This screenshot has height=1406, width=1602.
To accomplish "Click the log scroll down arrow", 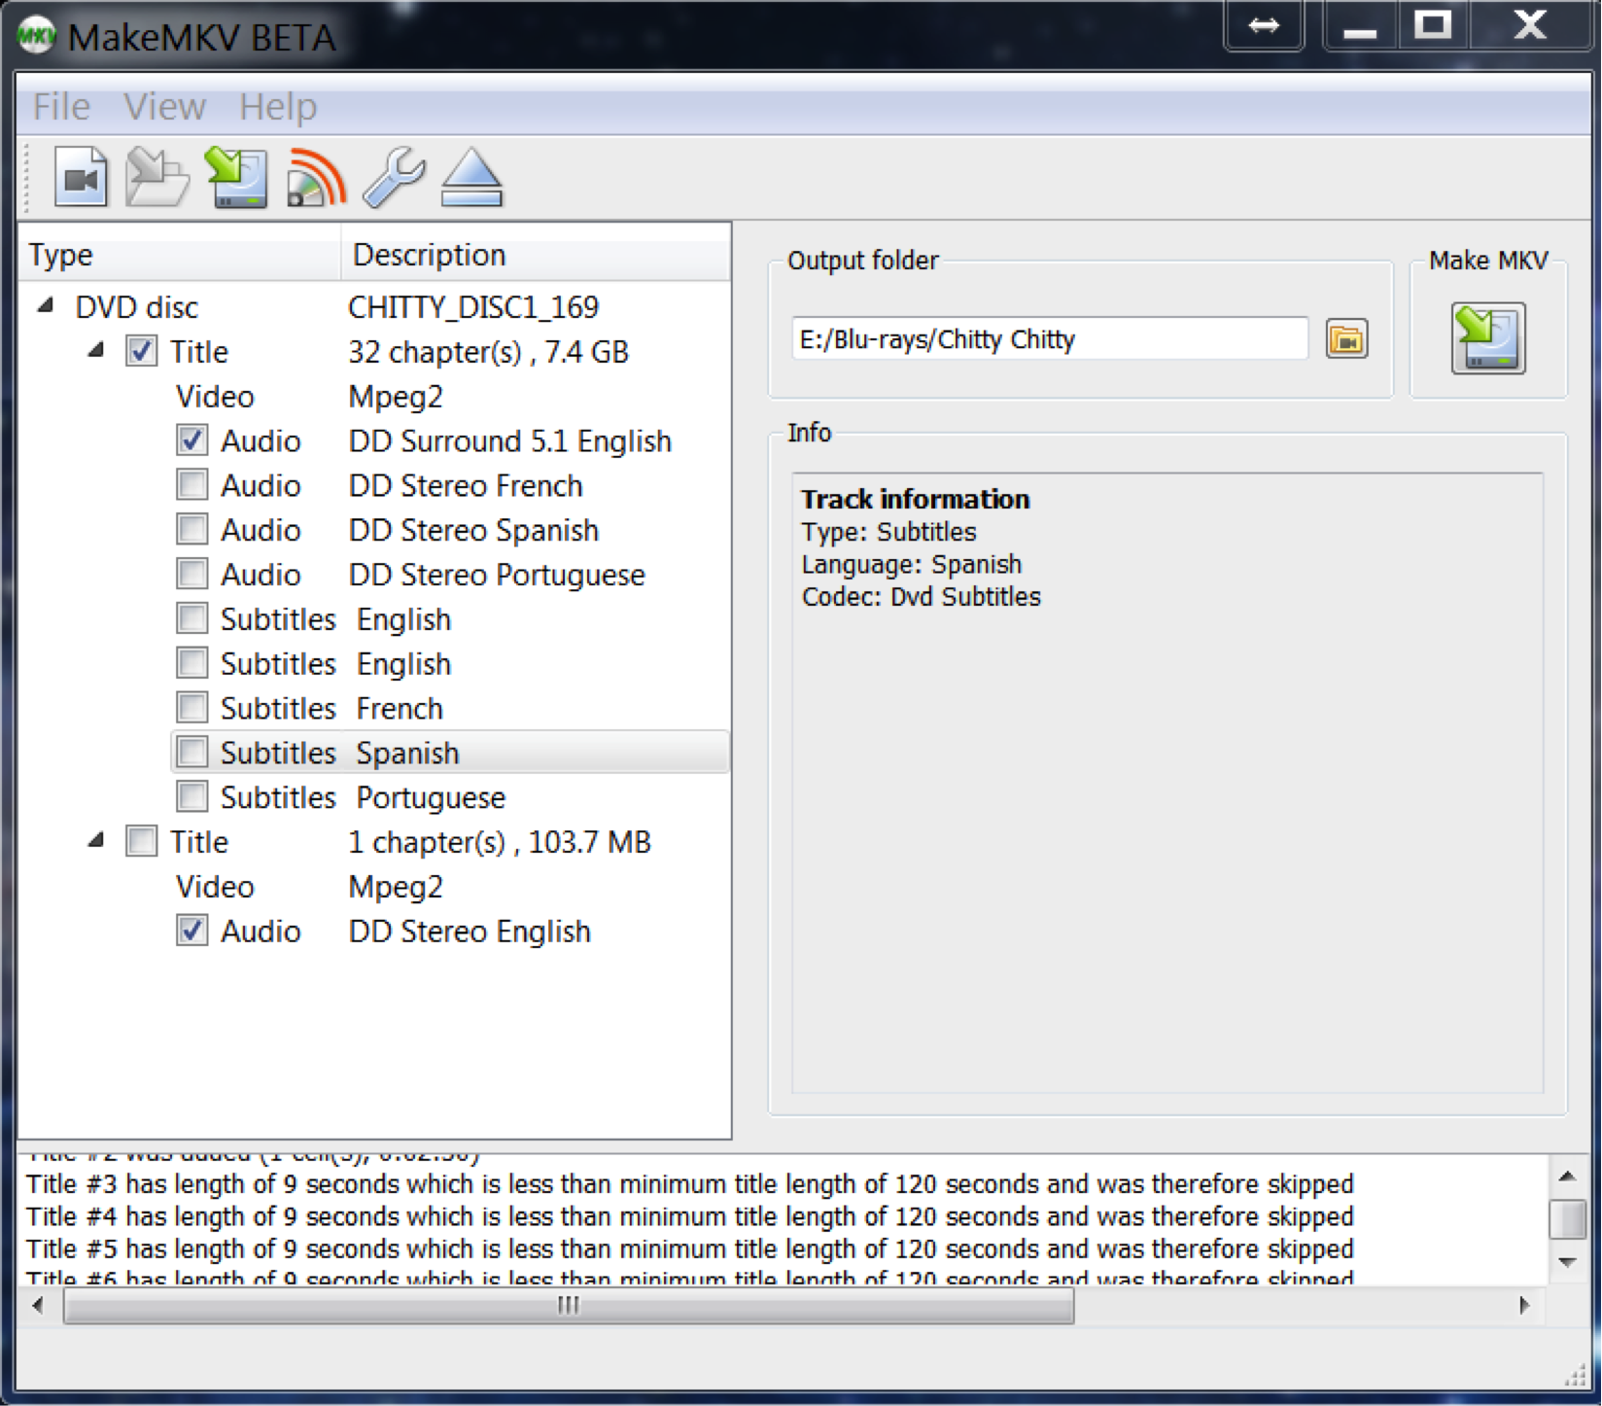I will tap(1567, 1262).
